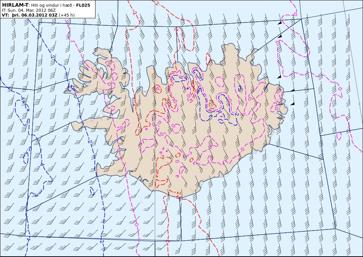The width and height of the screenshot is (363, 257).
Task: Select the FL025 flight level label
Action: click(x=83, y=5)
